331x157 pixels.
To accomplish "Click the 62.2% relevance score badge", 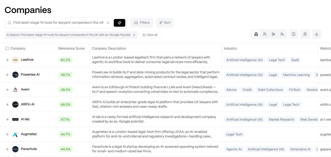I will point(65,60).
